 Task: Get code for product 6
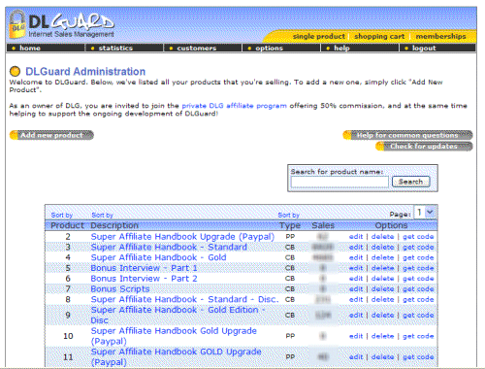coord(418,279)
